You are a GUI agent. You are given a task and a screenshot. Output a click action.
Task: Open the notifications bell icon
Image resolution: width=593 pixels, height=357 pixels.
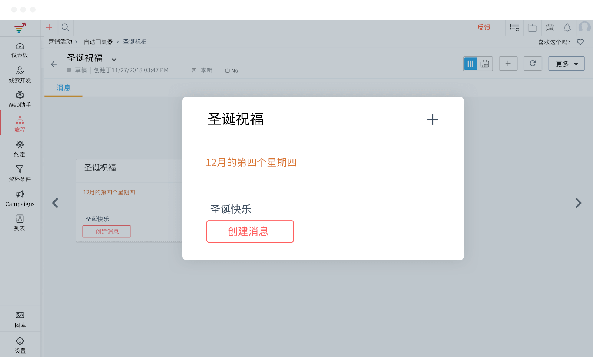tap(567, 27)
